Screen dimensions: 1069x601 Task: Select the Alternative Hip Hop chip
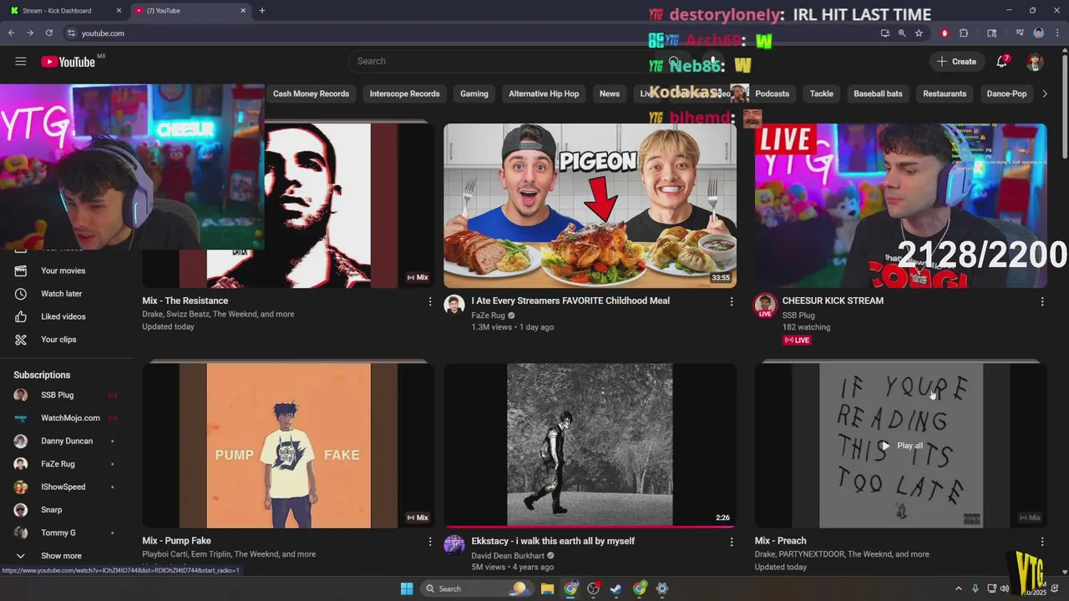(x=544, y=93)
